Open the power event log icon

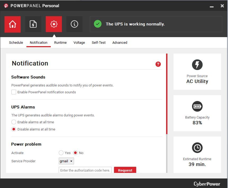pyautogui.click(x=33, y=24)
